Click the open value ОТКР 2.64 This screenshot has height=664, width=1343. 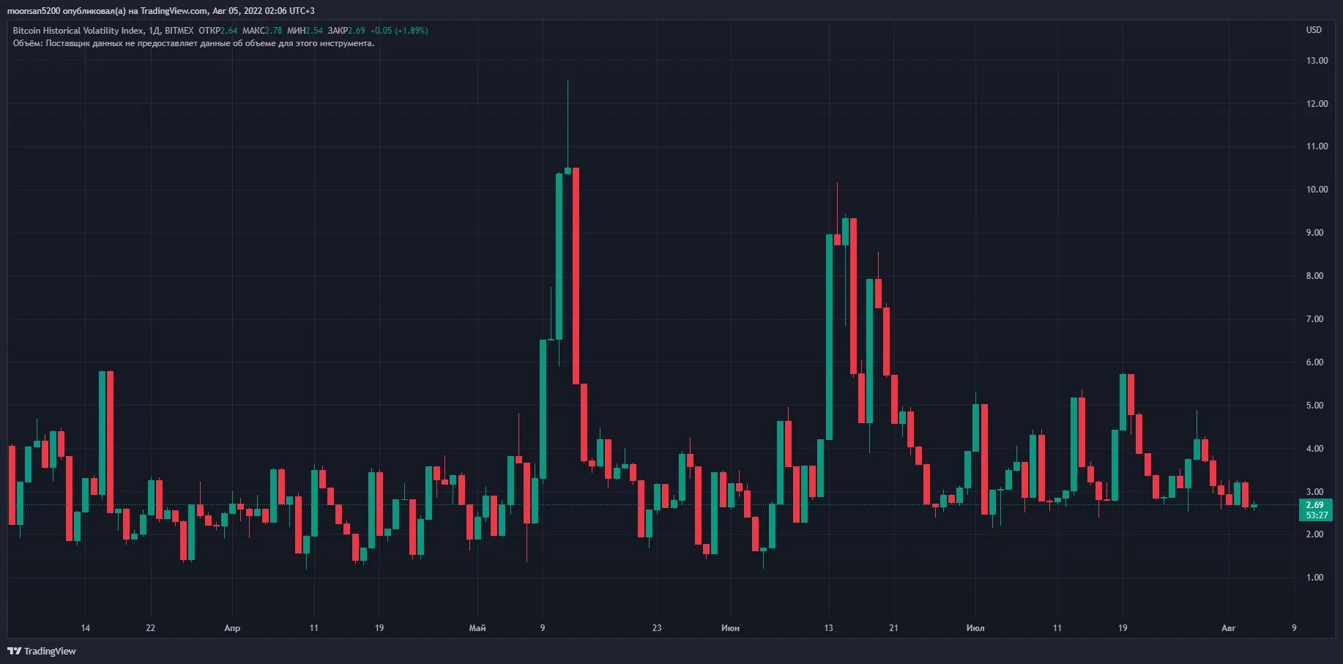(x=218, y=31)
